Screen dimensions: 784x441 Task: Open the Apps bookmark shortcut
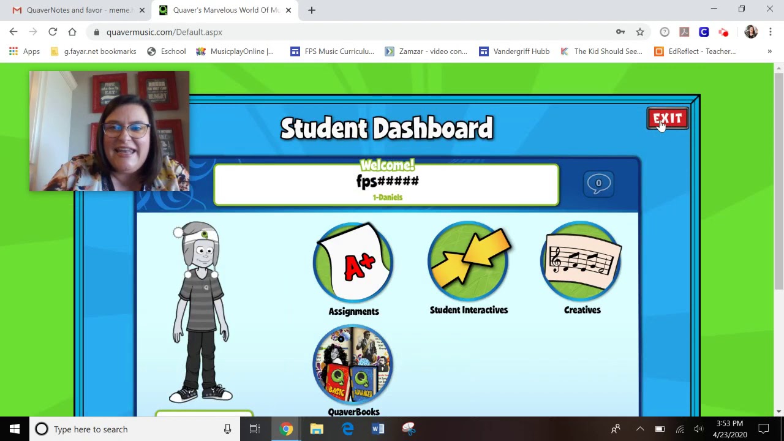click(24, 51)
